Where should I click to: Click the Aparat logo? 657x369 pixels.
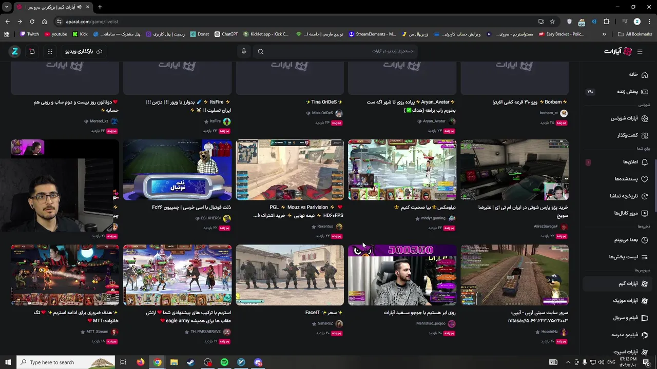[x=618, y=51]
